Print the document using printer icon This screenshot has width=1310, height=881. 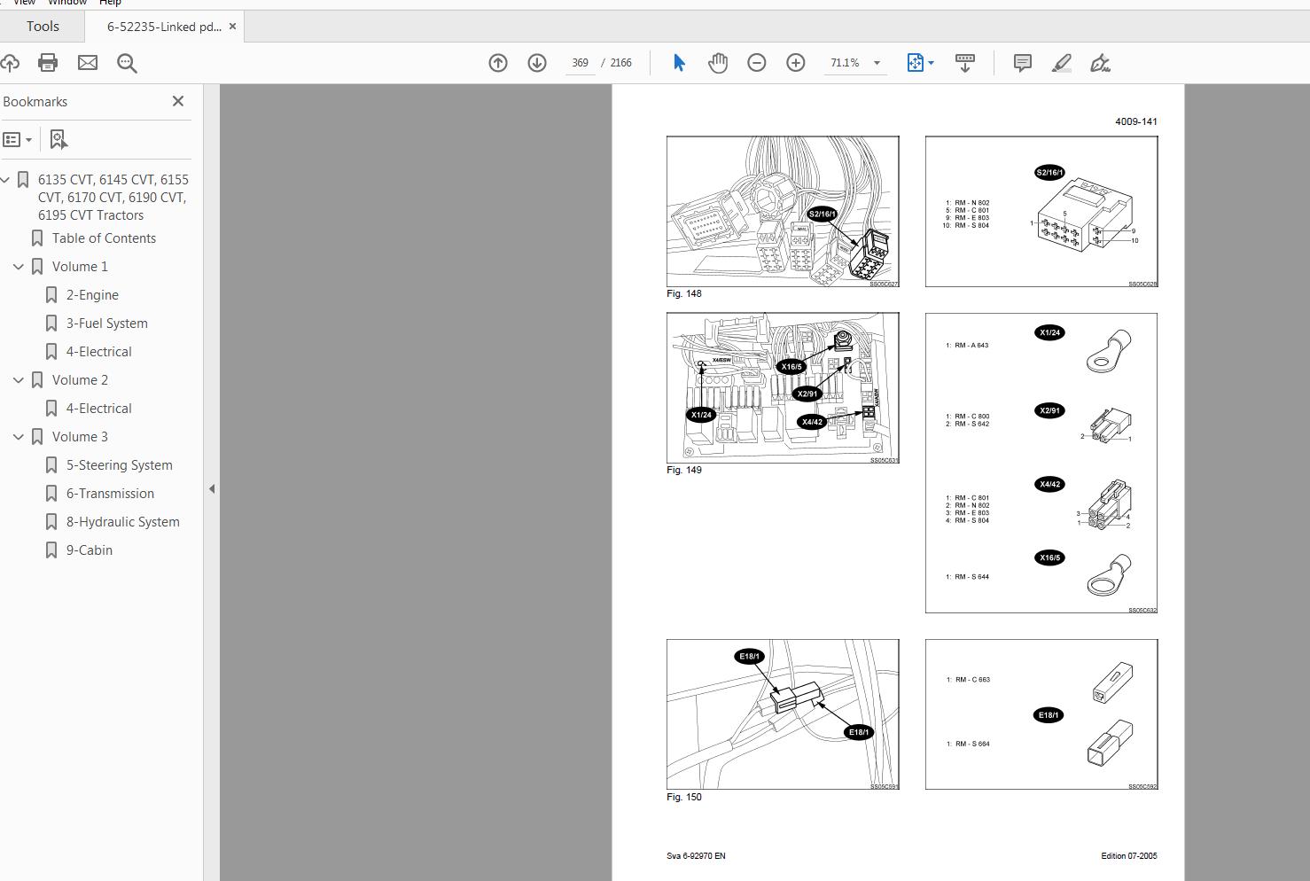[48, 63]
